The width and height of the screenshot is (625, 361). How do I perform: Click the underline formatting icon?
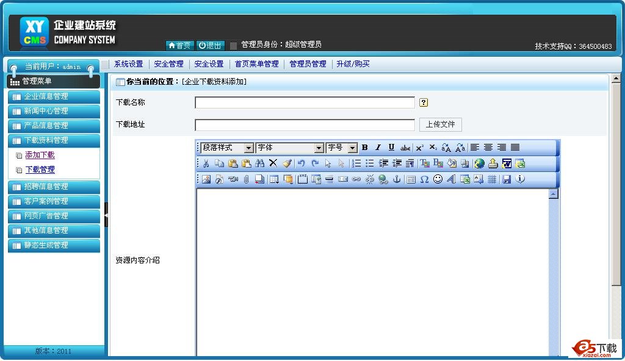point(391,148)
